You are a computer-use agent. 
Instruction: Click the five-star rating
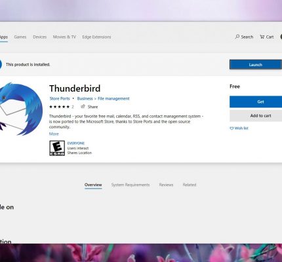coord(59,107)
